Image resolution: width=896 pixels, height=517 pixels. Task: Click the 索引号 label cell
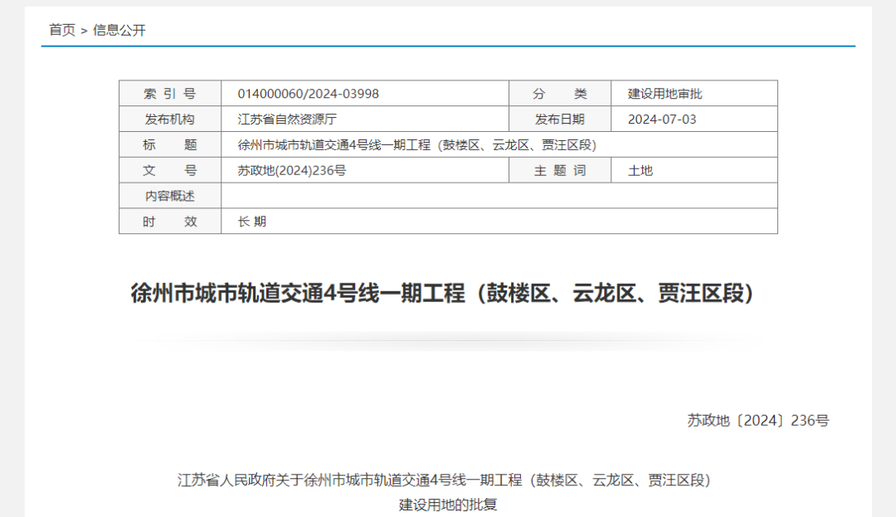tap(170, 94)
